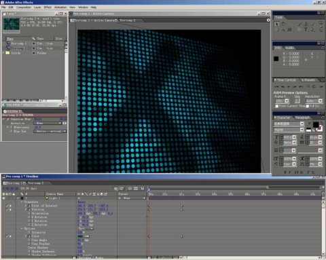Toggle visibility of Light 1 layer
Viewport: 326px width, 260px height.
tap(3, 198)
